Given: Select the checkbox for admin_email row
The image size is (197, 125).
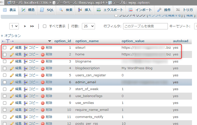Looking at the screenshot, I should 5,82.
